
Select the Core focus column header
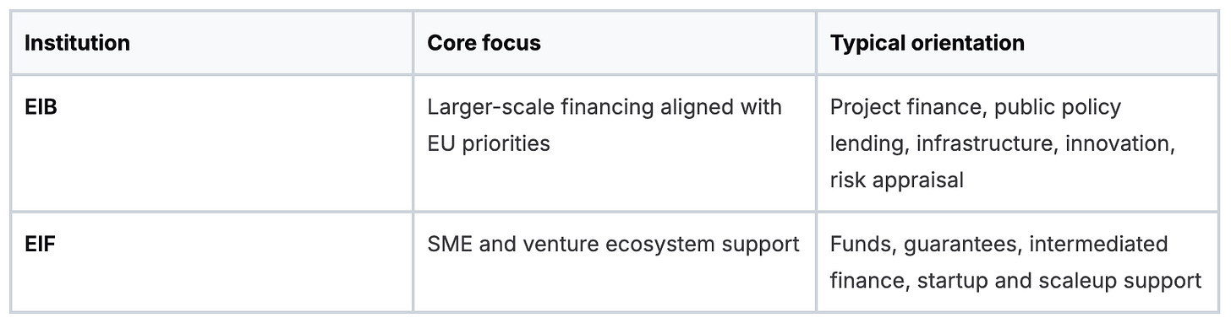484,43
